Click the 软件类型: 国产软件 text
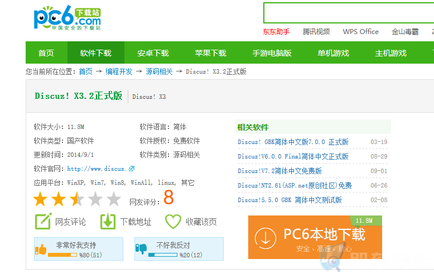Viewport: 434px width, 278px height. coord(64,141)
